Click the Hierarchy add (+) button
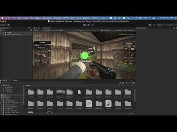This screenshot has height=132, width=177. click(x=1, y=30)
